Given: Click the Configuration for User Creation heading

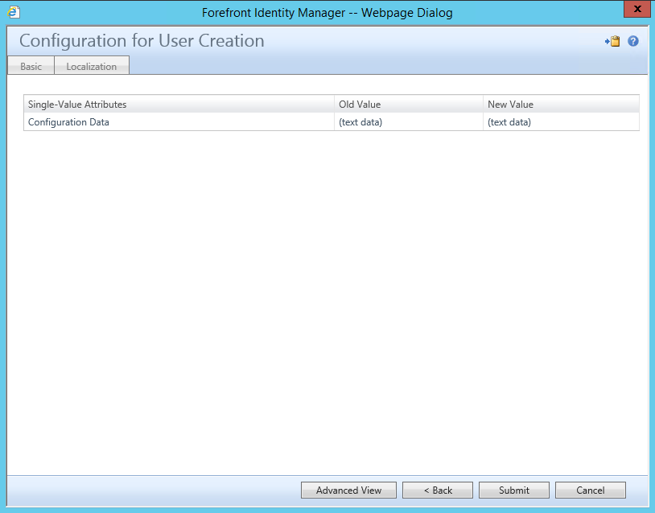Looking at the screenshot, I should tap(142, 41).
